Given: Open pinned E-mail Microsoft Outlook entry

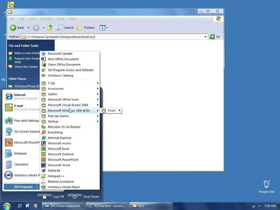Looking at the screenshot, I should click(21, 107).
